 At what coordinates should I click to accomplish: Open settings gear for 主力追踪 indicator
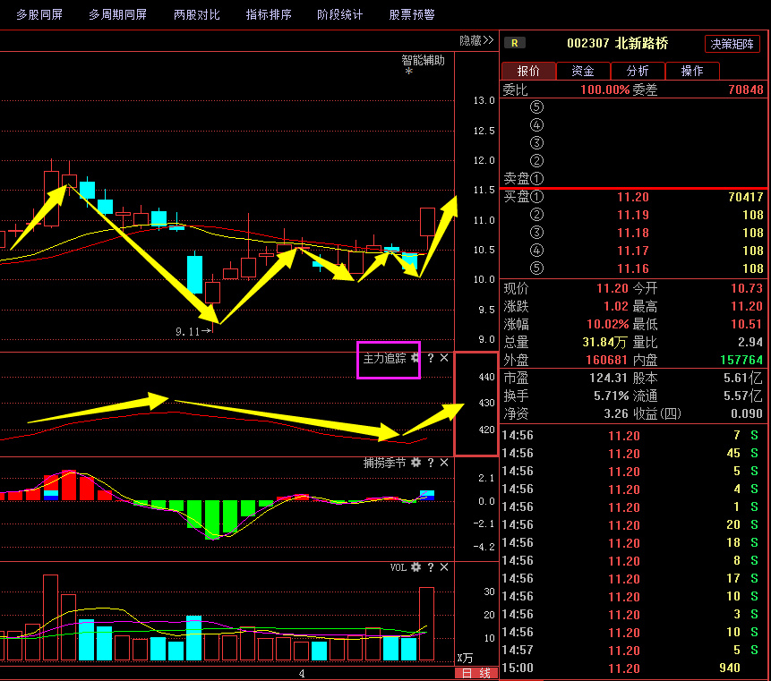tap(415, 358)
